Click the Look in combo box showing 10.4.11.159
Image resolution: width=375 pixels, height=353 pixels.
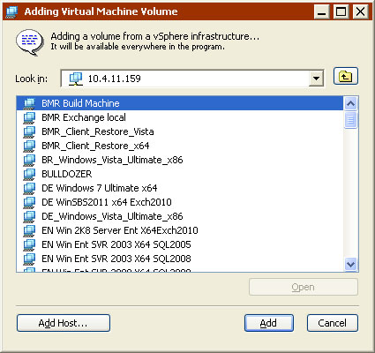coord(192,79)
